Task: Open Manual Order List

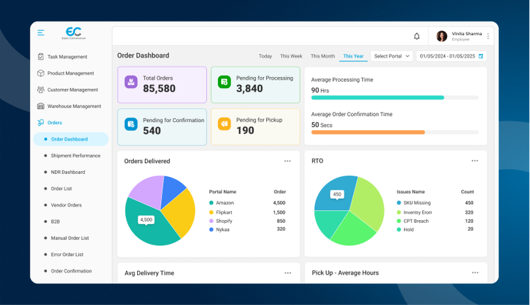Action: [x=70, y=238]
